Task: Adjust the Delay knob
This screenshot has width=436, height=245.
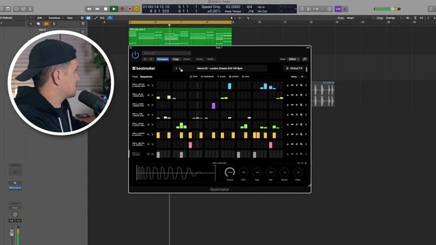Action: pos(298,172)
